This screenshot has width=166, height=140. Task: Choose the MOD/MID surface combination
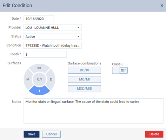[84, 89]
